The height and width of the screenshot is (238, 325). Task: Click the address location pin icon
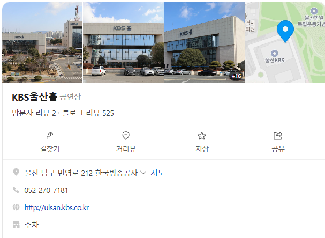pyautogui.click(x=16, y=172)
